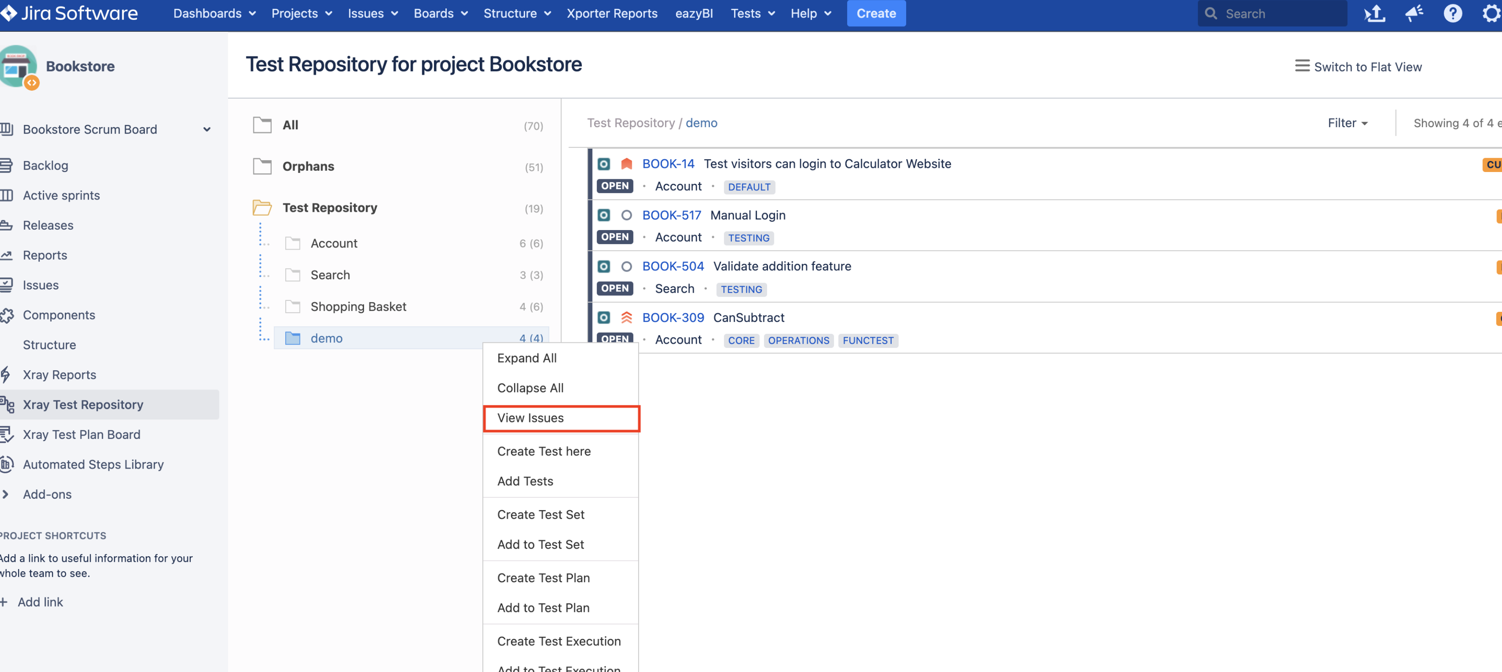The width and height of the screenshot is (1502, 672).
Task: Select Create Test Plan menu entry
Action: click(x=560, y=578)
